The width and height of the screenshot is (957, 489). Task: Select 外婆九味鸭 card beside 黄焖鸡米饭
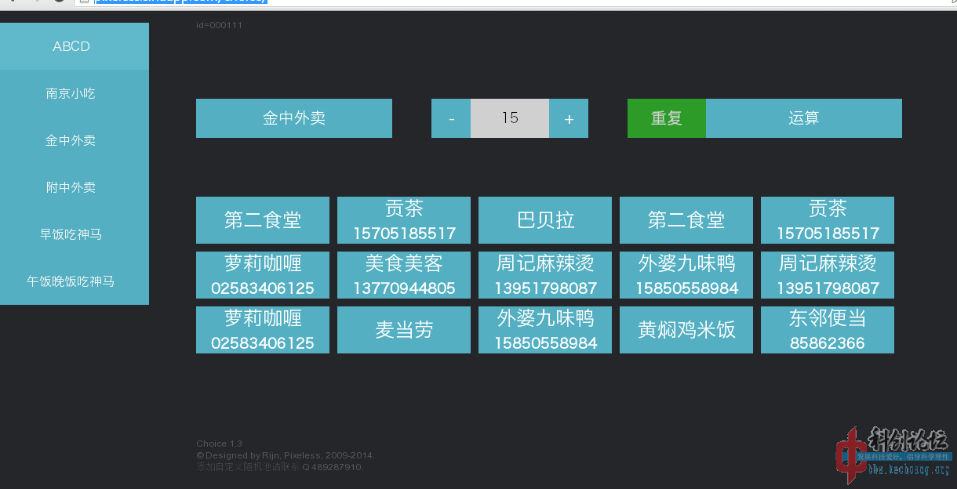pyautogui.click(x=545, y=330)
